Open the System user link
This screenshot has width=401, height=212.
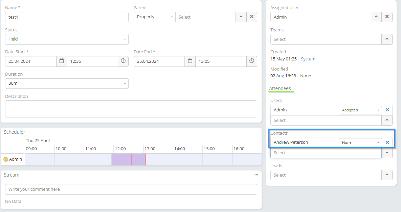pos(308,59)
